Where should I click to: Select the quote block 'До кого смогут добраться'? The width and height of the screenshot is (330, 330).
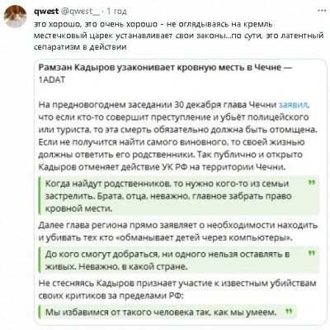tap(179, 260)
